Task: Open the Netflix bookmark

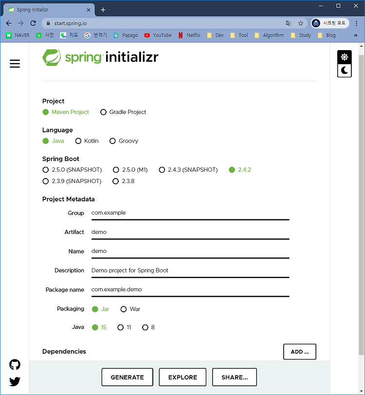Action: [x=189, y=35]
